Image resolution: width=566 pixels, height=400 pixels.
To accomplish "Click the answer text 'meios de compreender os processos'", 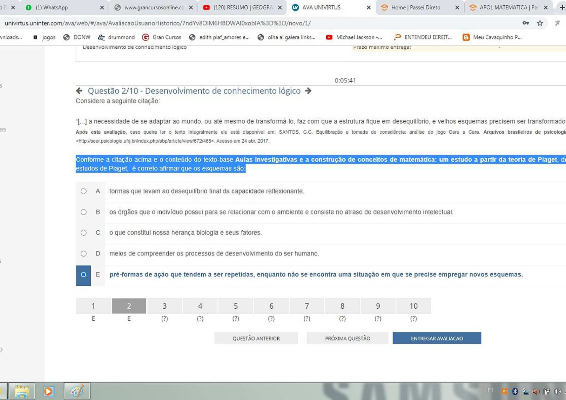I will point(214,253).
